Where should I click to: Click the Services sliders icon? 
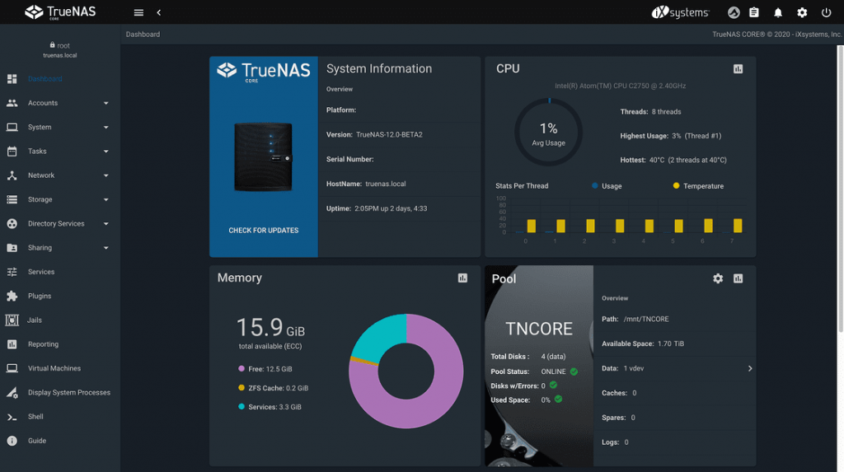point(12,272)
